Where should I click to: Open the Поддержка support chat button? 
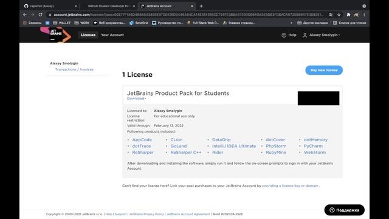[345, 210]
